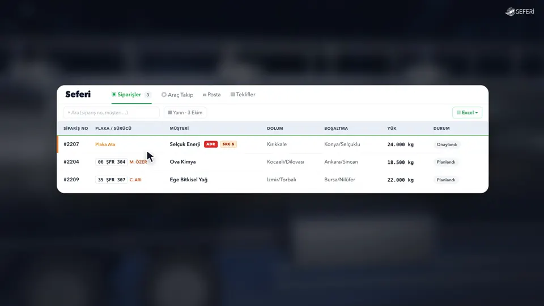Go to the Teklifler tab
Viewport: 544px width, 306px height.
coord(243,95)
